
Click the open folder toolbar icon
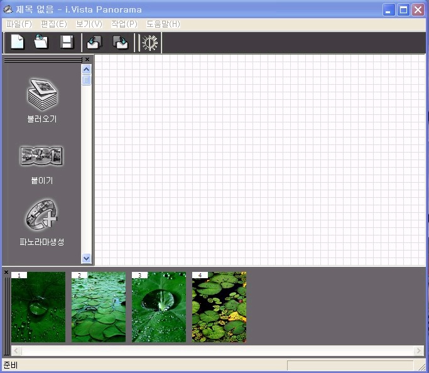point(41,43)
